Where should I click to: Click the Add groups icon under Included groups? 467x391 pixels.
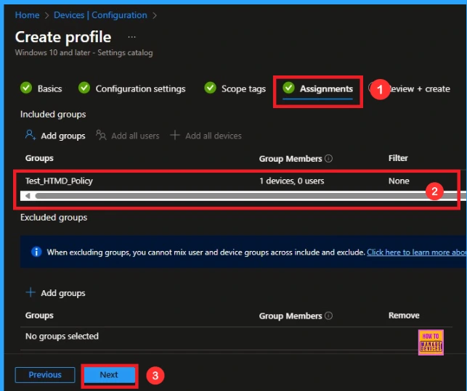(x=31, y=135)
